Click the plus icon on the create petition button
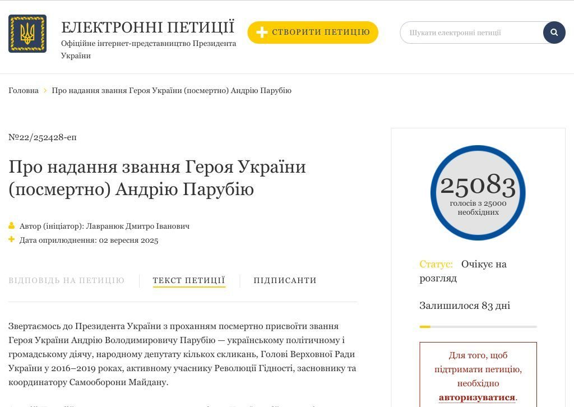This screenshot has width=574, height=407. click(x=262, y=33)
